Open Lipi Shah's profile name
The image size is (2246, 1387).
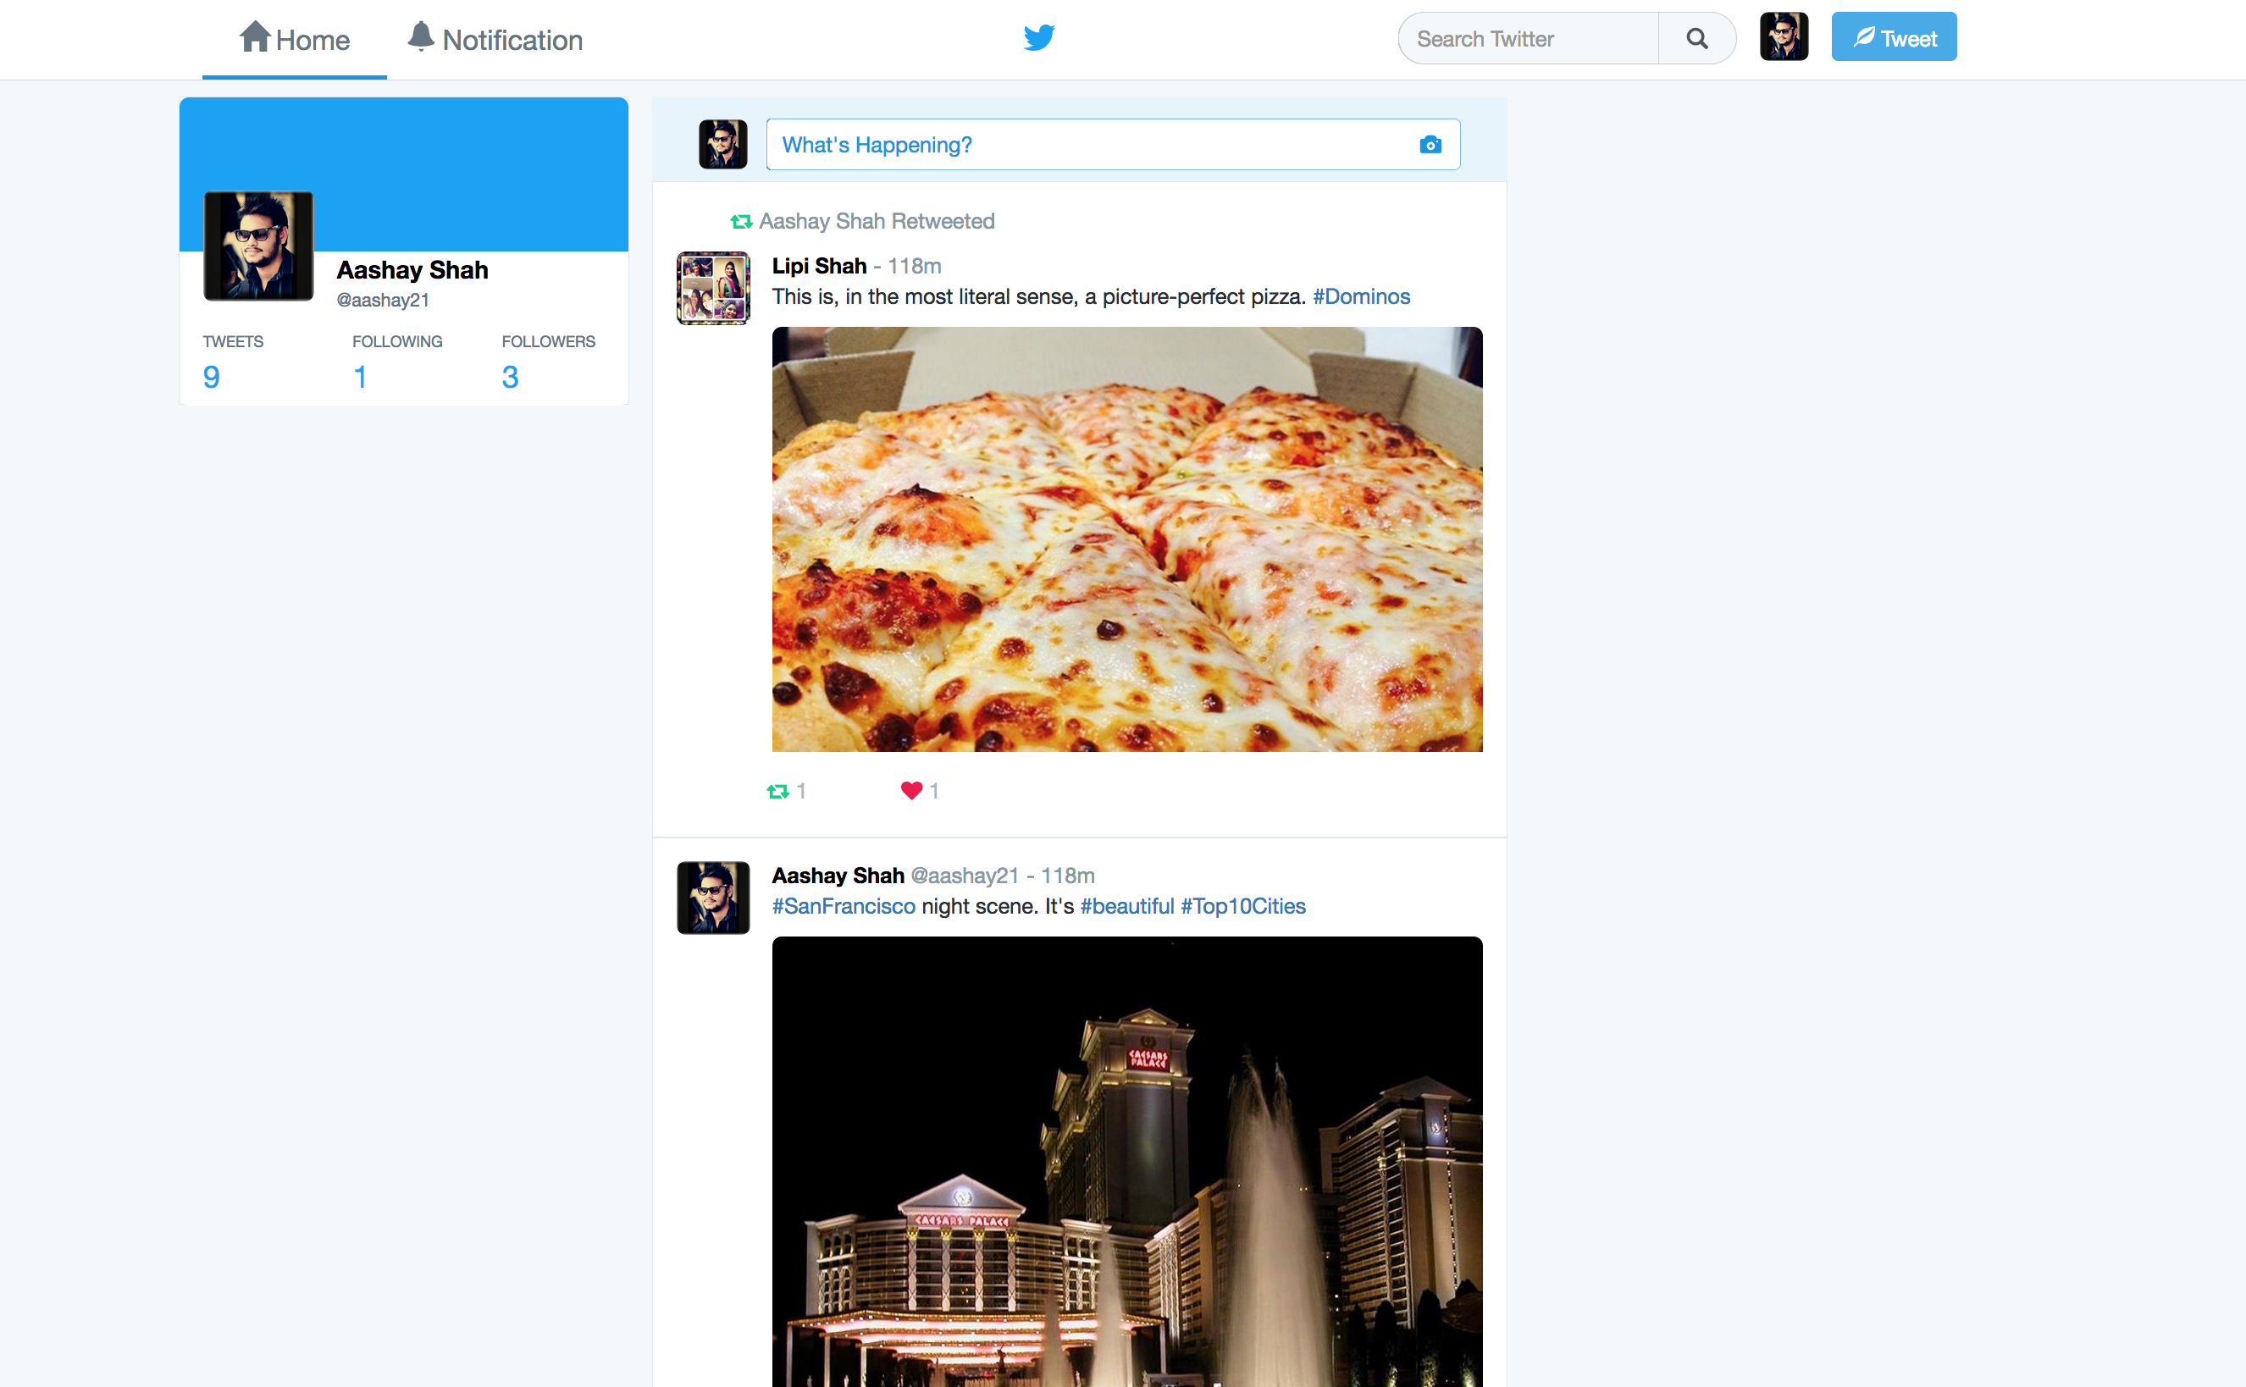pyautogui.click(x=819, y=266)
